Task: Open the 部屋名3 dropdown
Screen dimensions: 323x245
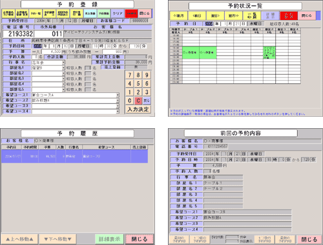Action: (63, 79)
